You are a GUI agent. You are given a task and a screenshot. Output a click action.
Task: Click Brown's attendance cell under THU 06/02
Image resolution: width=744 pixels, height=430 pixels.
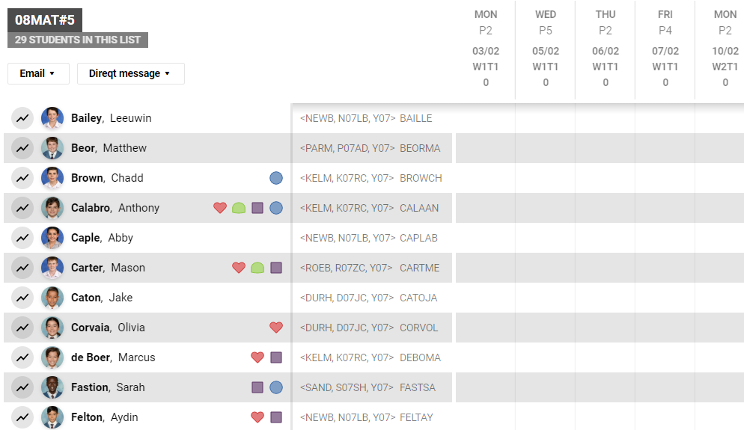(606, 178)
